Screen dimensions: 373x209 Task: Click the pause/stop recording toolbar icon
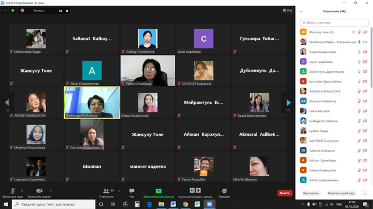click(195, 193)
